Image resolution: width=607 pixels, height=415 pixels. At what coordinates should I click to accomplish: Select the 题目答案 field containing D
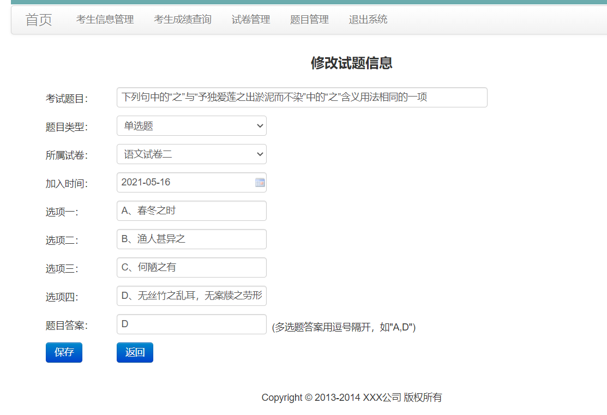(191, 324)
